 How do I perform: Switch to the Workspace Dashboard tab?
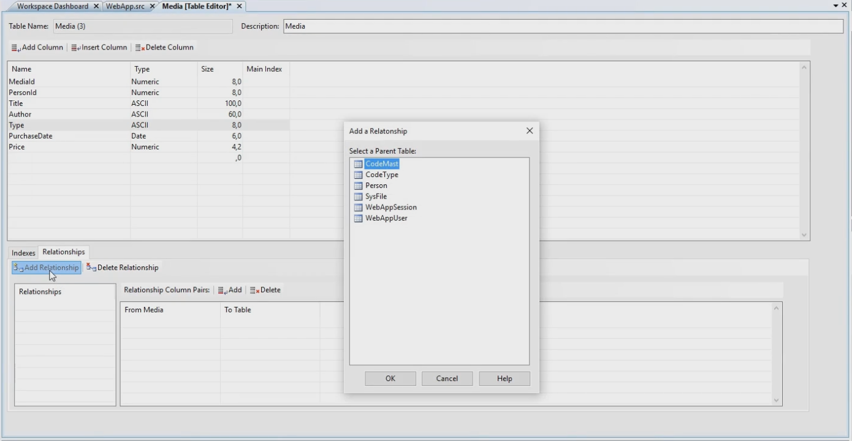[52, 6]
